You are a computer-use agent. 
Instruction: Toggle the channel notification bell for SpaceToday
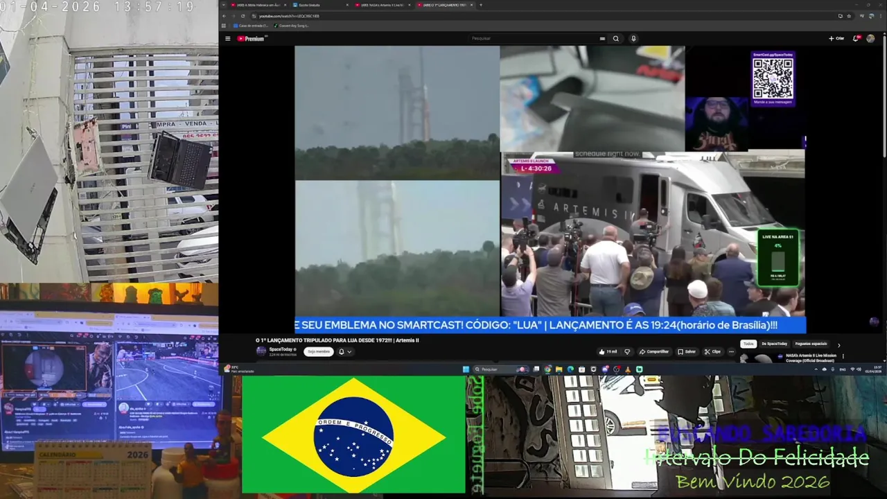pos(341,351)
